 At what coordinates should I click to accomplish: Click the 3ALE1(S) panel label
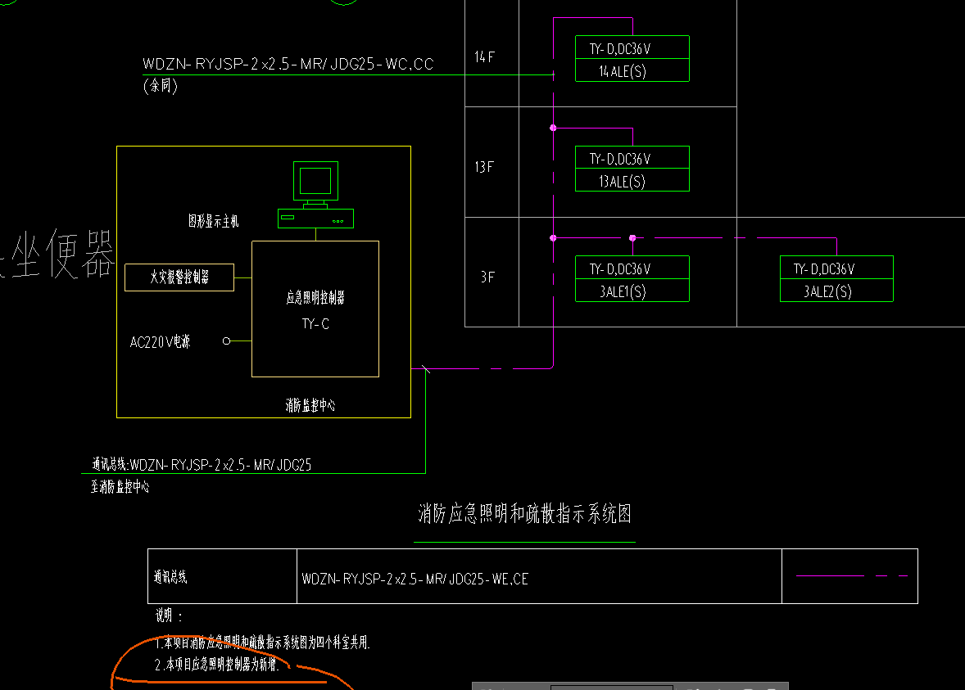(623, 291)
